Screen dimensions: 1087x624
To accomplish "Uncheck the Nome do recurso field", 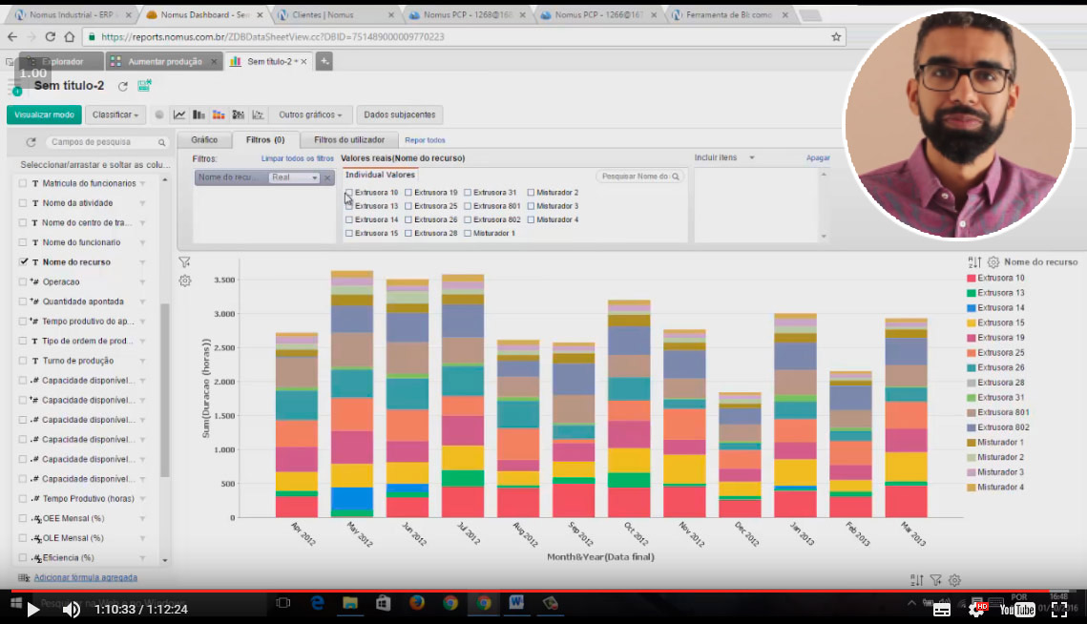I will coord(23,261).
